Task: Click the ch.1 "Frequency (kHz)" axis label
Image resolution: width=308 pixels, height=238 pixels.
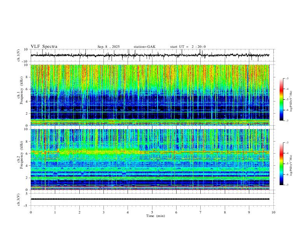Action: point(21,91)
